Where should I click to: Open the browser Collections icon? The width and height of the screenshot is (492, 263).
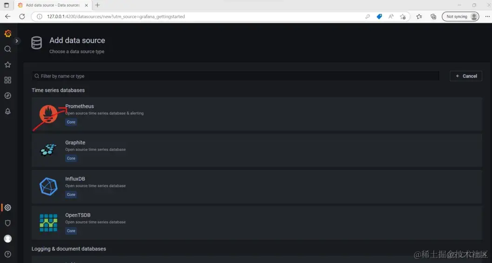[433, 17]
